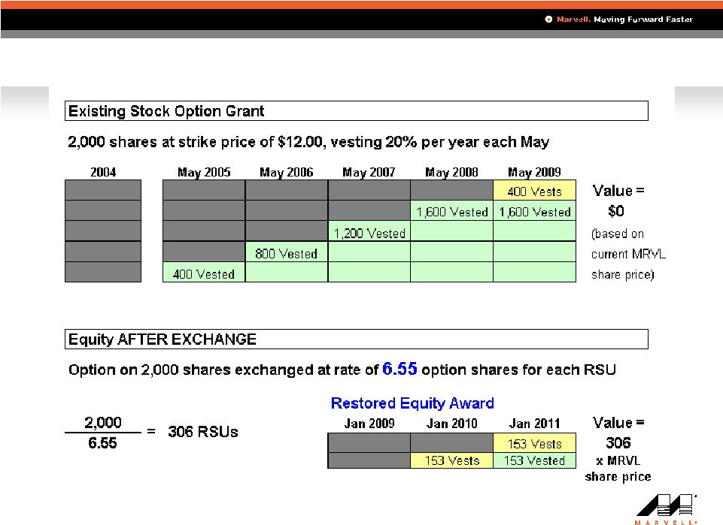This screenshot has height=525, width=723.
Task: Click the "May 2007" column header
Action: (369, 172)
